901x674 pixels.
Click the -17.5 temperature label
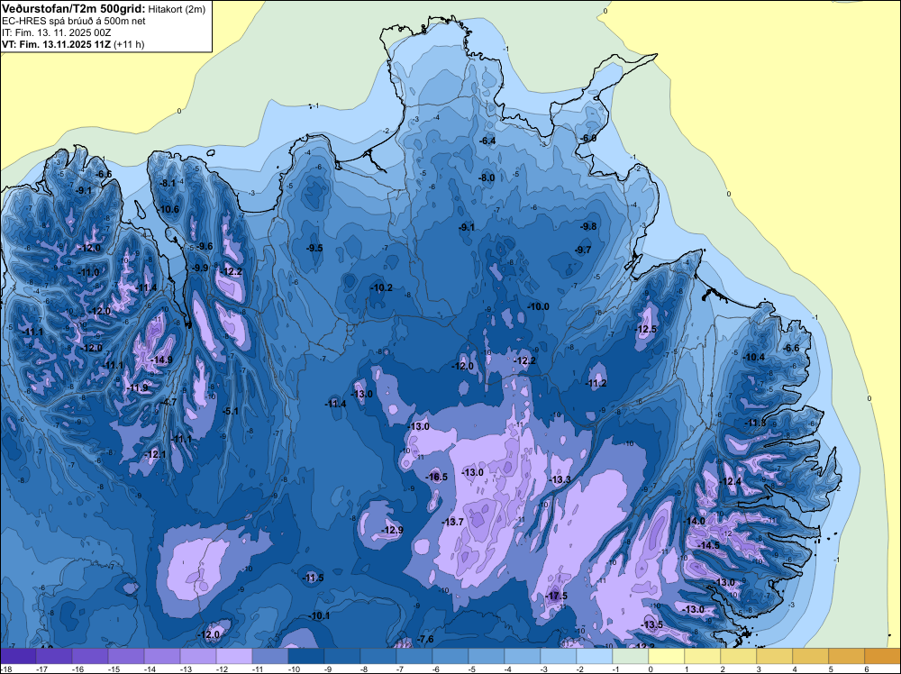pyautogui.click(x=556, y=596)
